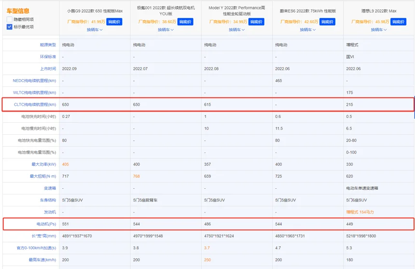Click the 最高车速(km/h) row label
This screenshot has width=415, height=269.
(x=42, y=260)
